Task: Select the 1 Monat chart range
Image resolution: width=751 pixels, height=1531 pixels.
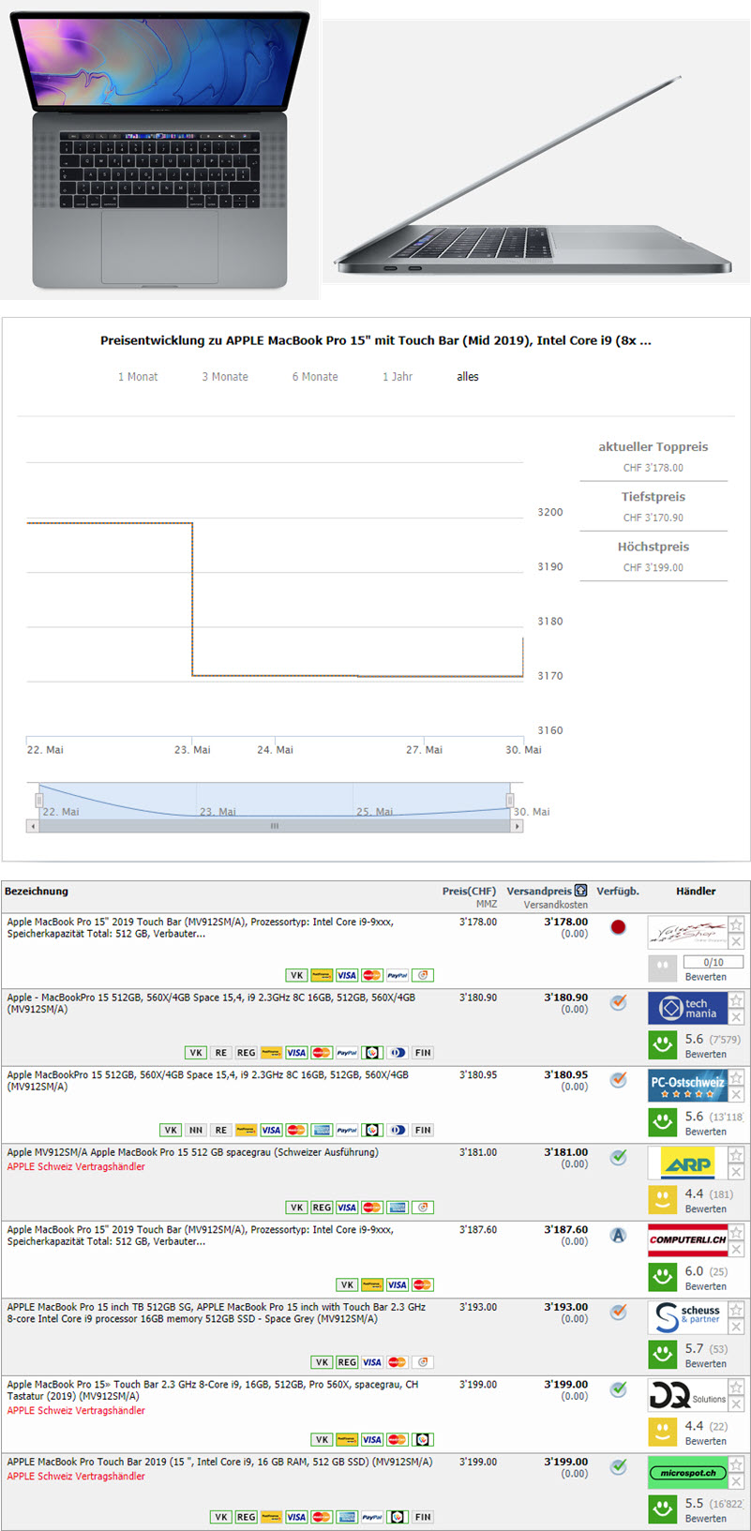Action: (138, 377)
